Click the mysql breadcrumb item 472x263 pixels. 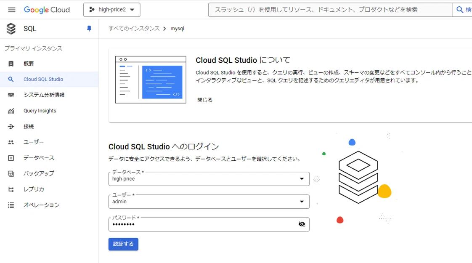pyautogui.click(x=177, y=29)
